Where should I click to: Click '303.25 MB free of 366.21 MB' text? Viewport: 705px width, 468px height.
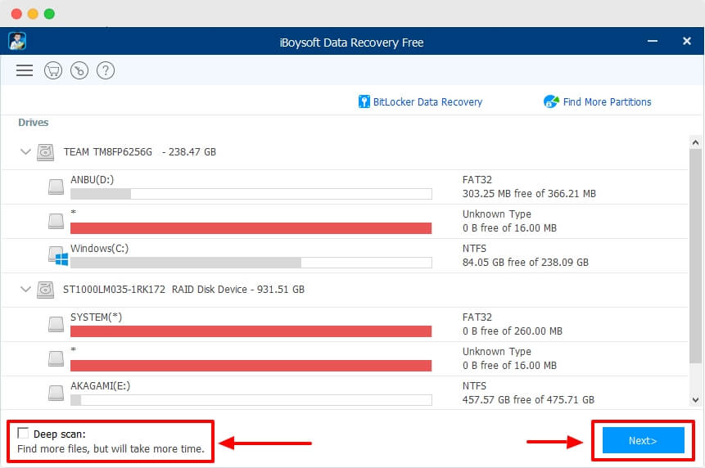pyautogui.click(x=529, y=194)
